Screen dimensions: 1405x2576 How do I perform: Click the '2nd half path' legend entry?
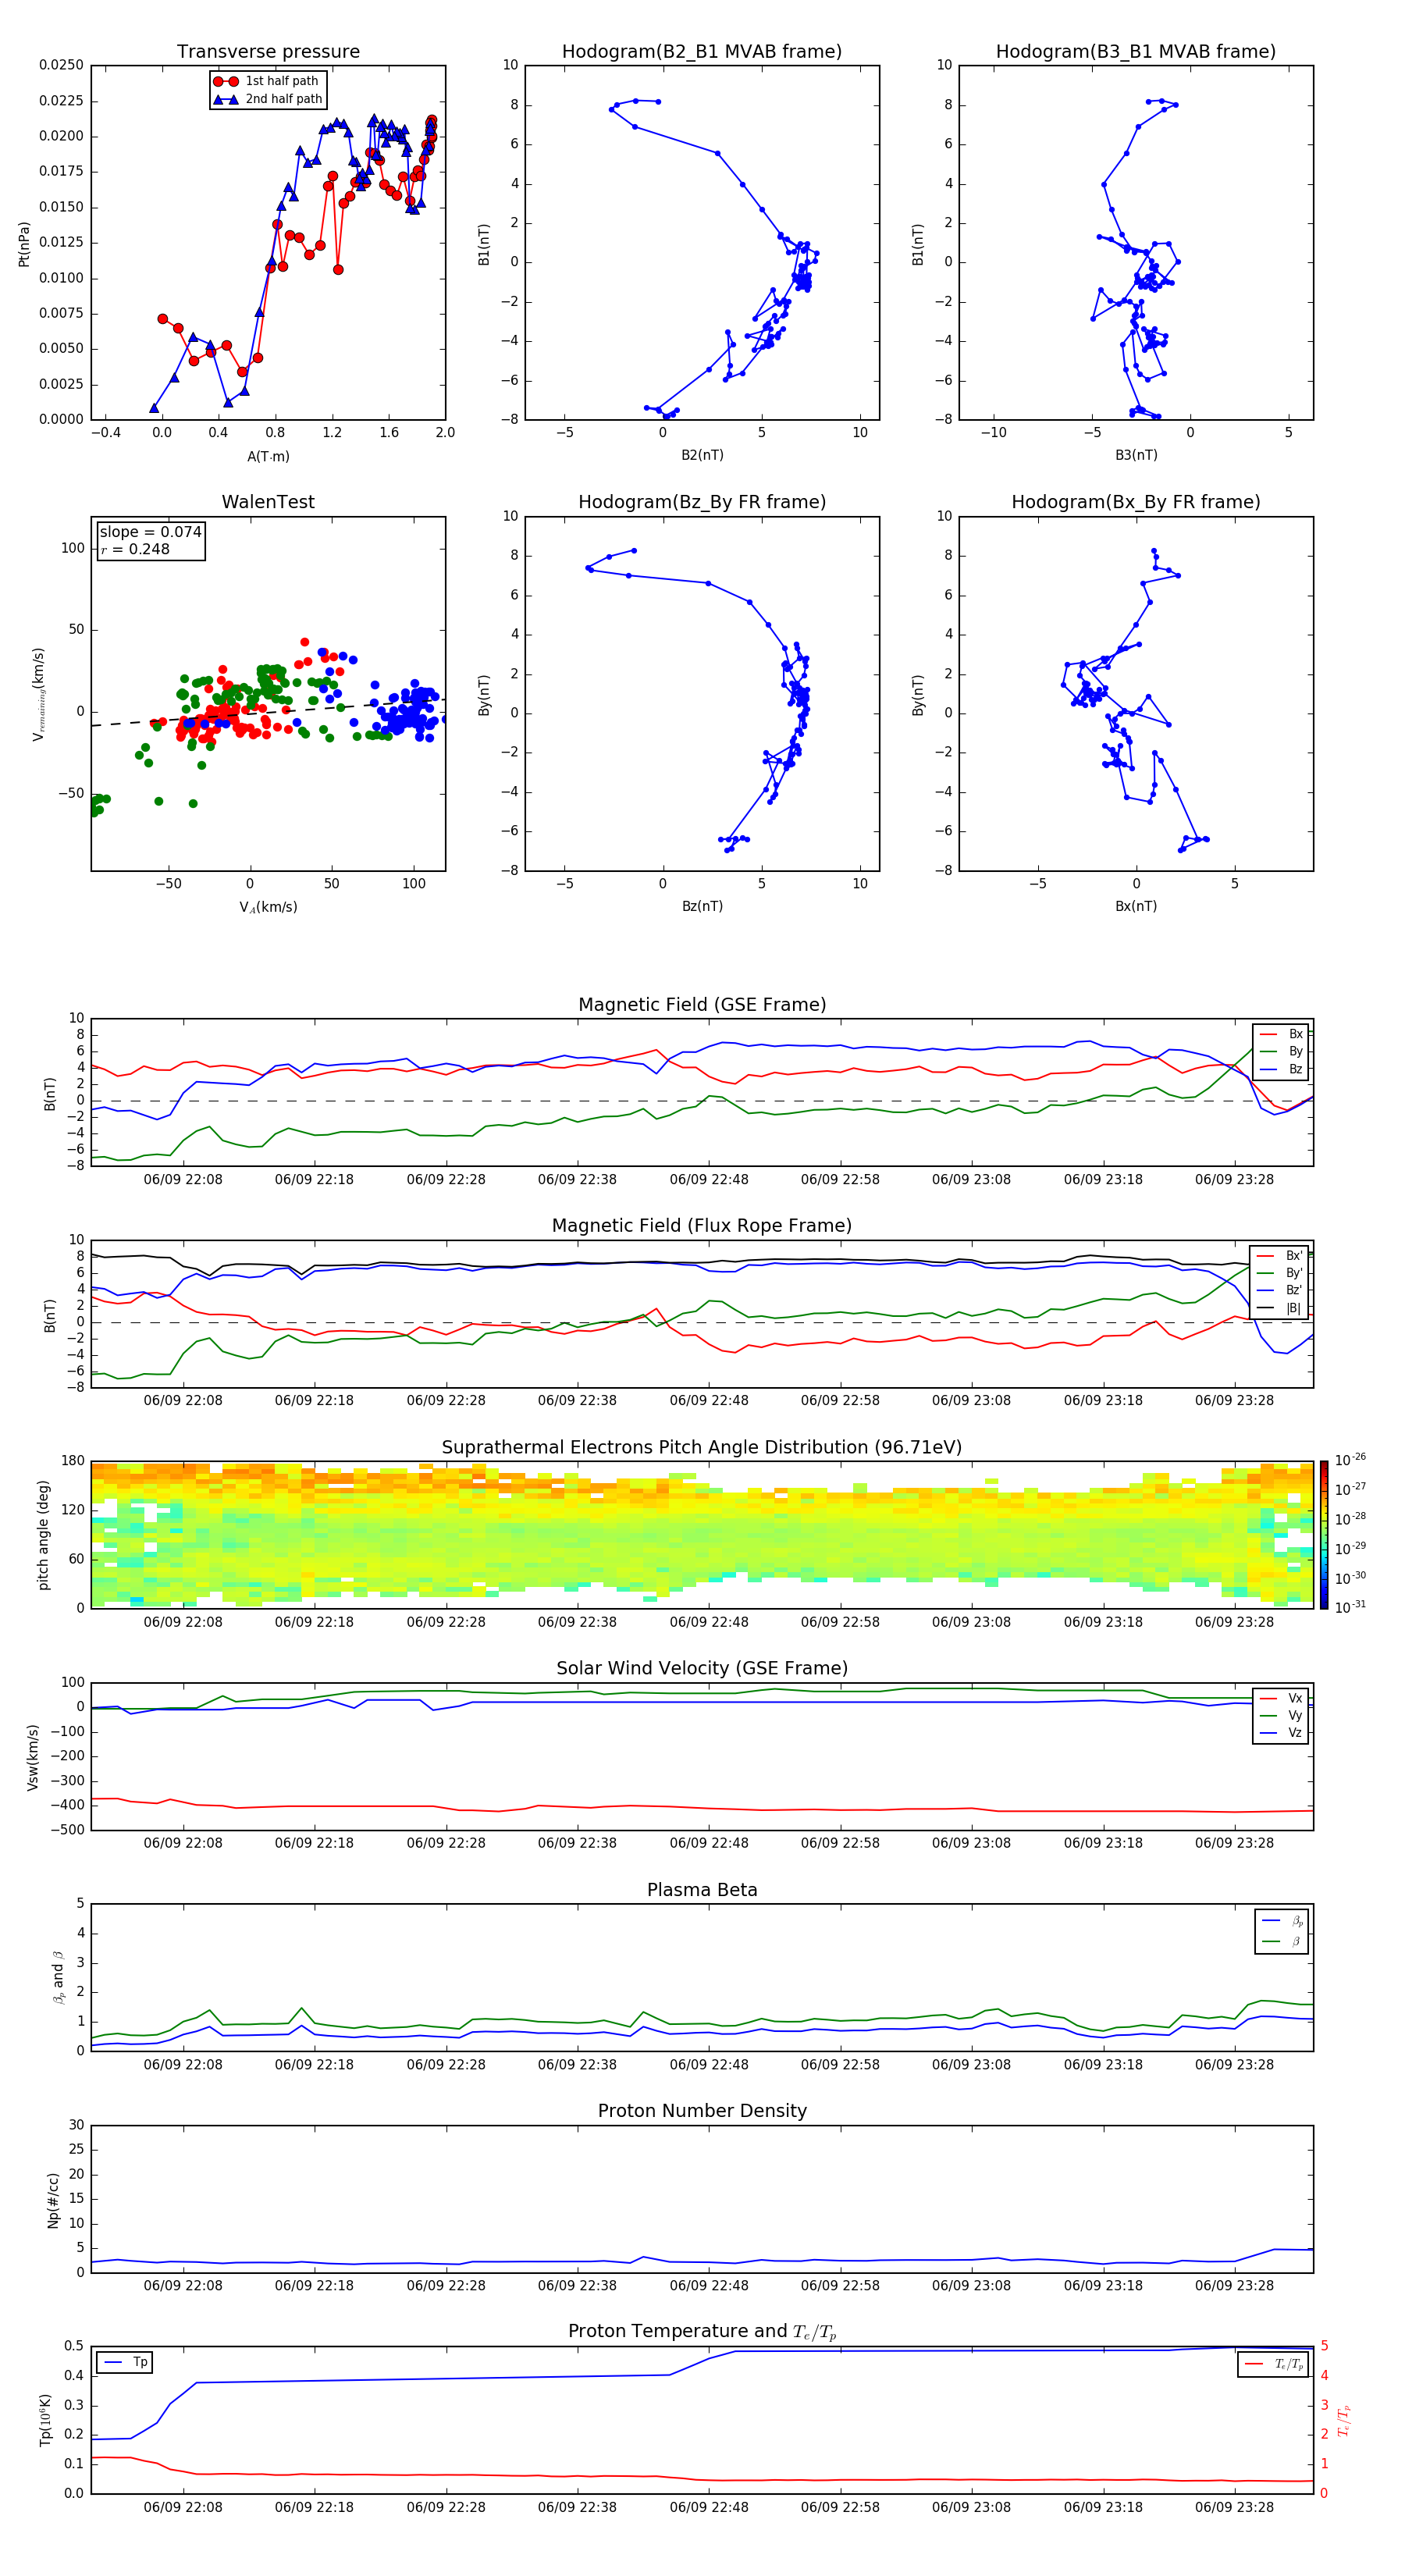(x=268, y=99)
